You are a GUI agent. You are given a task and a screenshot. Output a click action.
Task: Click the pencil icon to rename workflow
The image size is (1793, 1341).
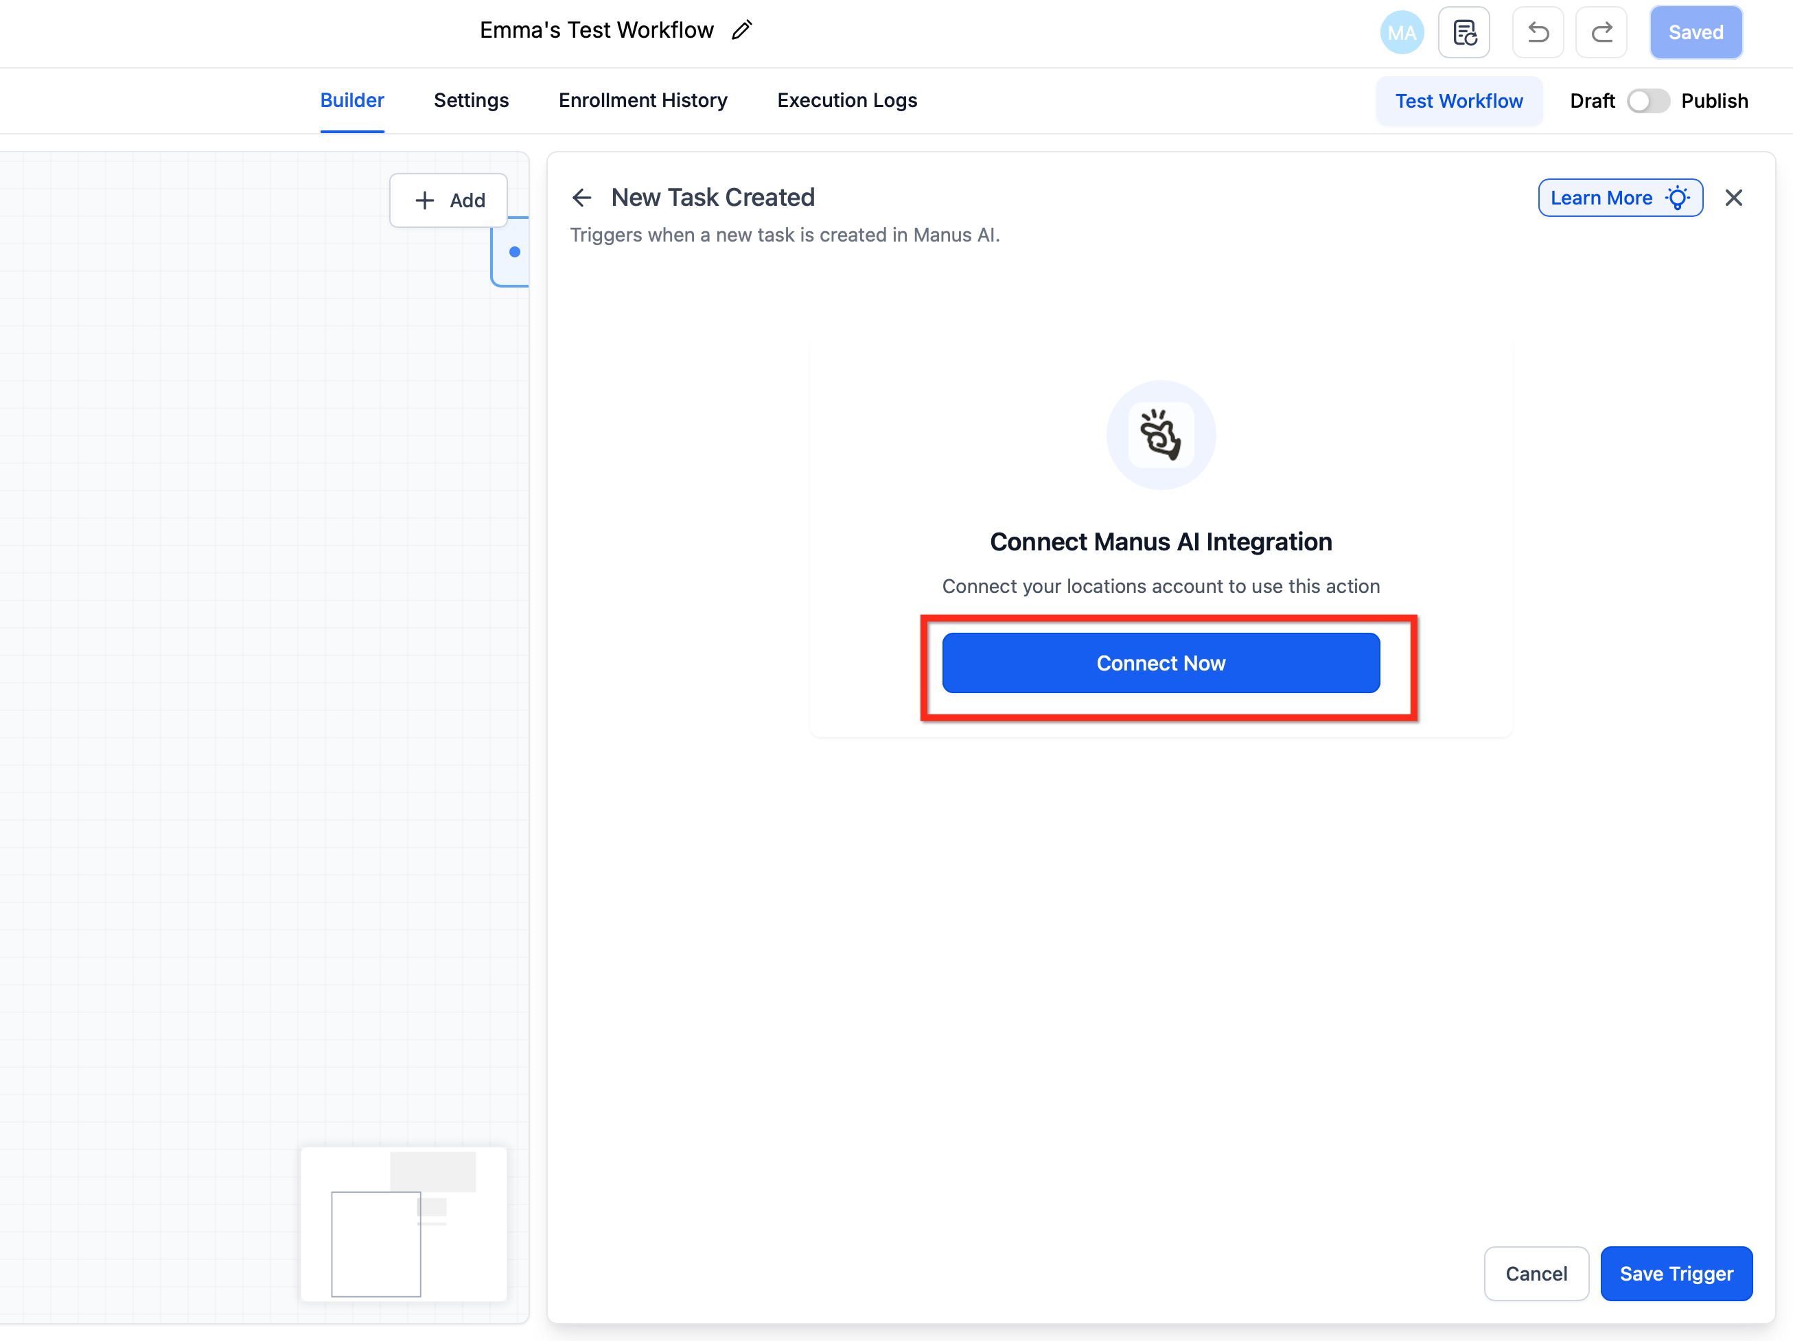pyautogui.click(x=741, y=31)
